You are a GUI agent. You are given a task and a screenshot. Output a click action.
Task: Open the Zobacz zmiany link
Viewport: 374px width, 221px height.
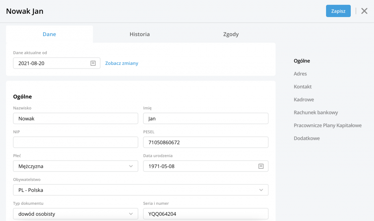tap(122, 63)
